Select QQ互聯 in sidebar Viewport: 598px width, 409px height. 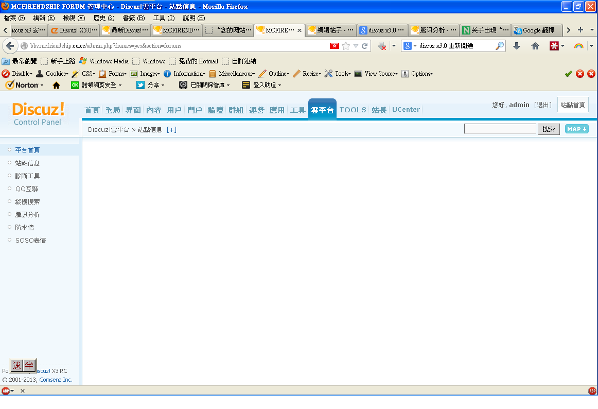[26, 189]
